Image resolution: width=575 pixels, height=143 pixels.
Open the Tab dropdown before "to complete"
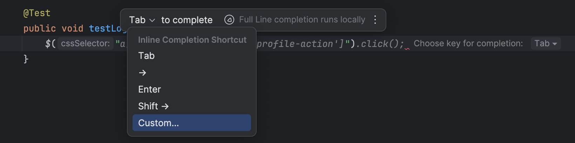(142, 20)
